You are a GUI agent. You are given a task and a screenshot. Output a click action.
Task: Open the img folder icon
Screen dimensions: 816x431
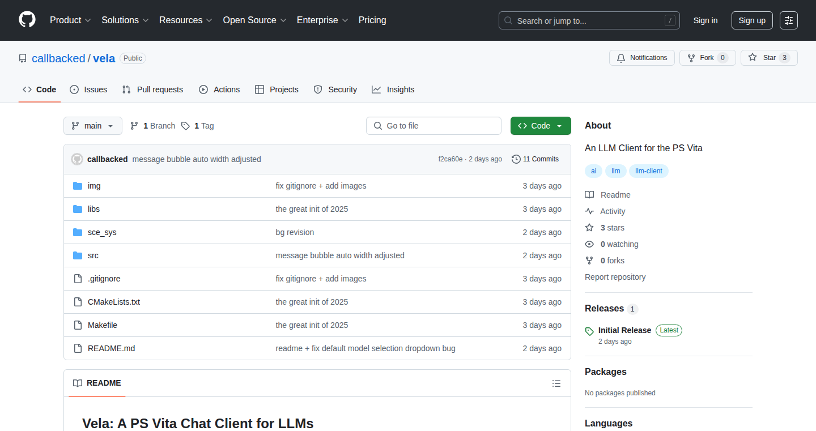(78, 186)
